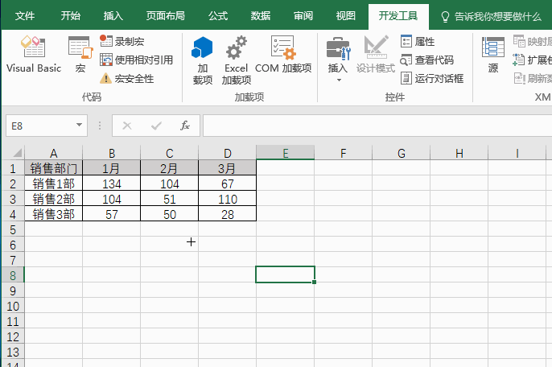The height and width of the screenshot is (367, 552).
Task: Click the formula bar confirm checkmark
Action: 156,126
